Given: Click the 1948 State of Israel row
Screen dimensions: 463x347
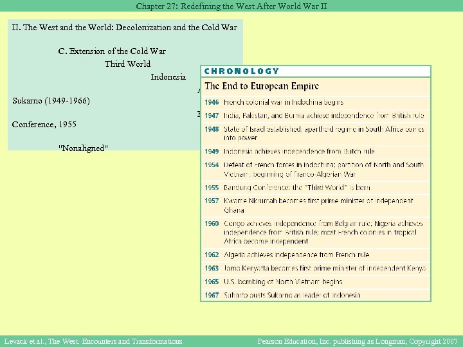Looking at the screenshot, I should (315, 134).
